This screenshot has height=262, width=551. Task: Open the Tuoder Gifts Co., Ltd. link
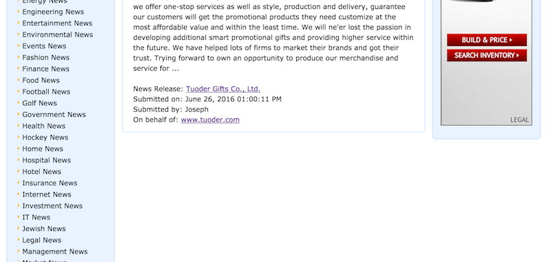pyautogui.click(x=223, y=89)
